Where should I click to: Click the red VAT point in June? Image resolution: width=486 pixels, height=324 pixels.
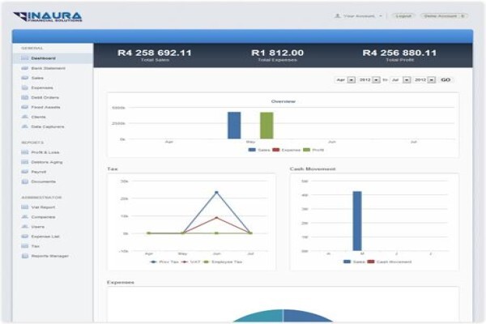tap(216, 218)
